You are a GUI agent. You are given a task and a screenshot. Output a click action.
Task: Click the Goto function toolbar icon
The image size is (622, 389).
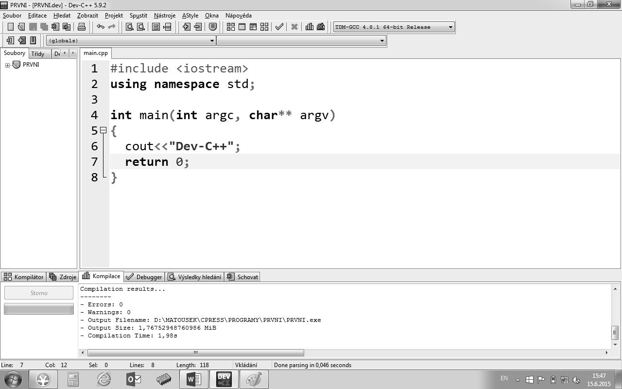[156, 27]
